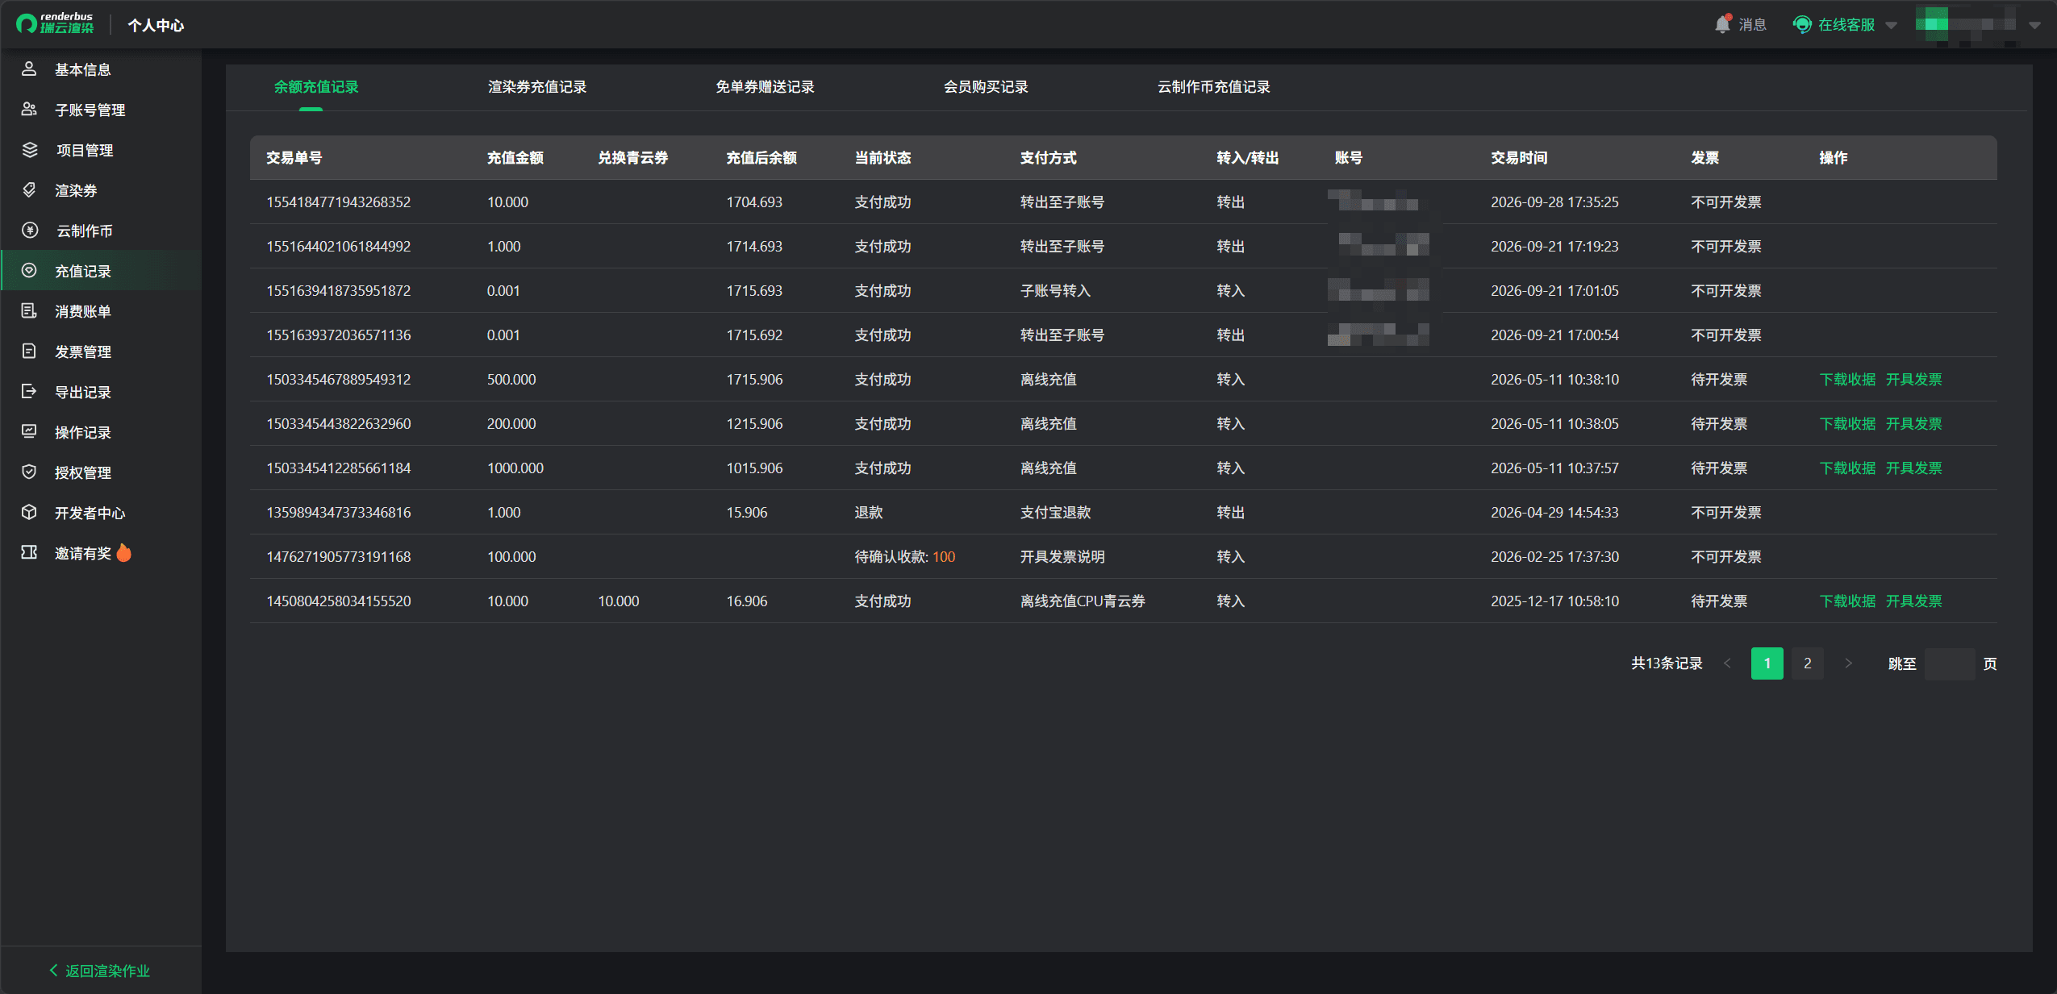Switch to the 余额充值记录 tab
Viewport: 2057px width, 994px height.
(316, 87)
